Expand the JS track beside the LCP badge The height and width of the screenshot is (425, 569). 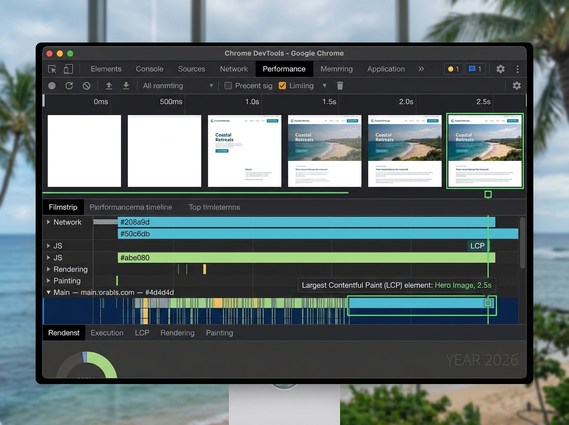(x=48, y=246)
